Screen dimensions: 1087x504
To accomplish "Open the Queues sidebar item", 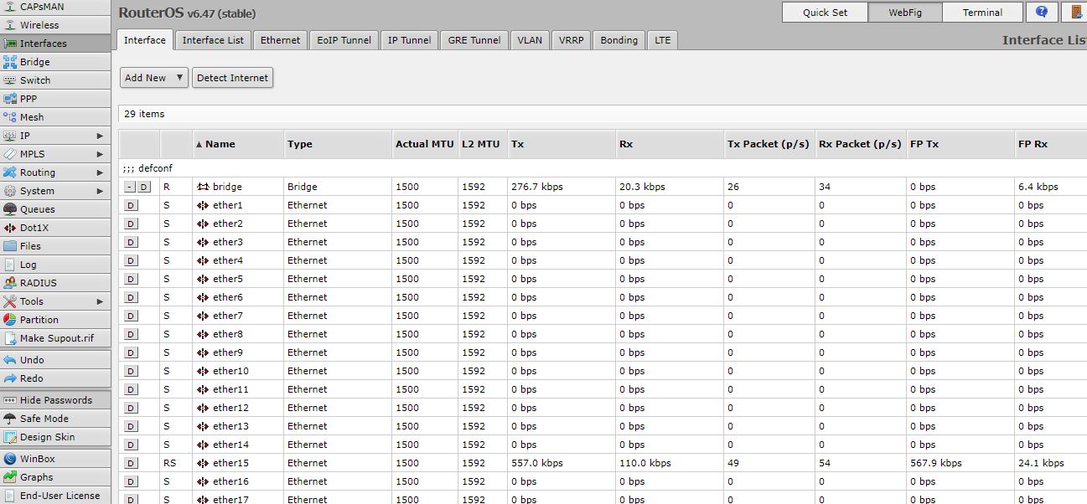I will [x=37, y=209].
